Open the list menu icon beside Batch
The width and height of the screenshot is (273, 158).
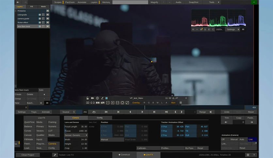(x=47, y=103)
